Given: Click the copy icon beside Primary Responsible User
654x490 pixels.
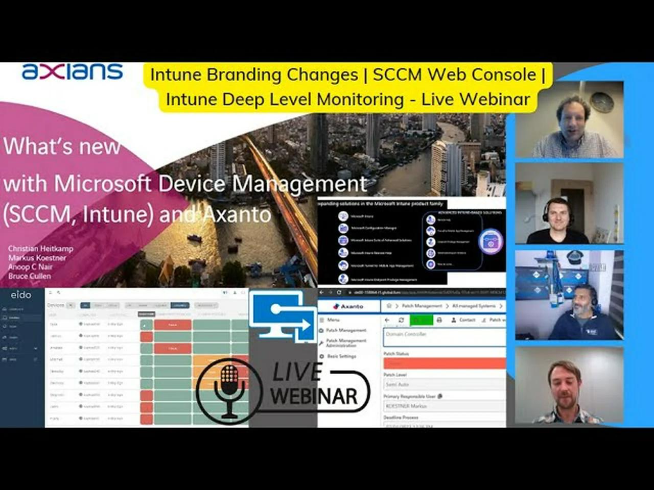Looking at the screenshot, I should [440, 396].
